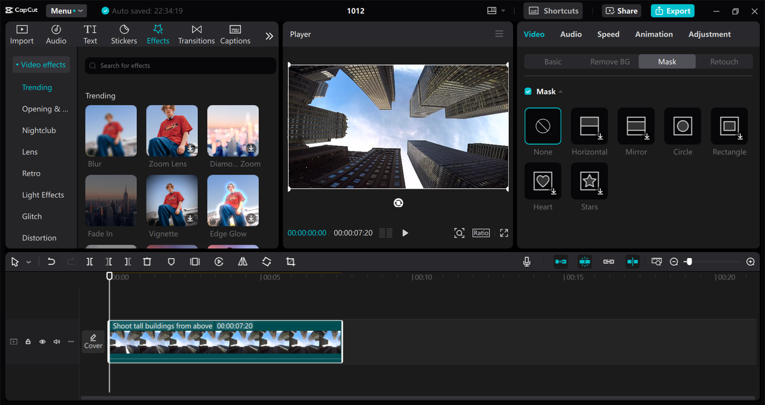
Task: Select the Stars mask shape
Action: tap(589, 181)
